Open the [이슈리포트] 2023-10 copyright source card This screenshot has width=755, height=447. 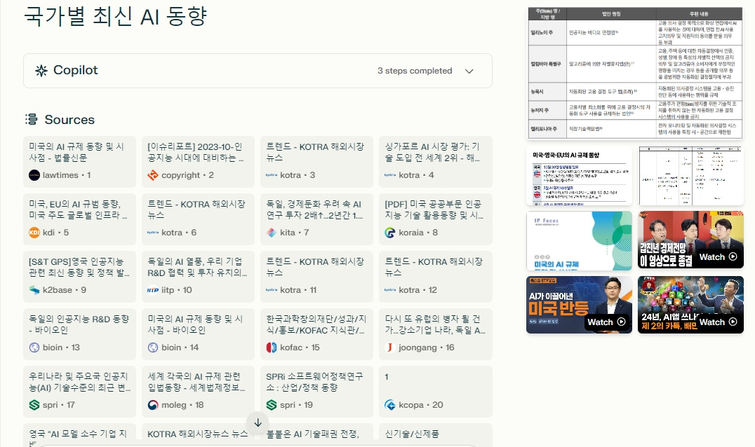point(198,162)
